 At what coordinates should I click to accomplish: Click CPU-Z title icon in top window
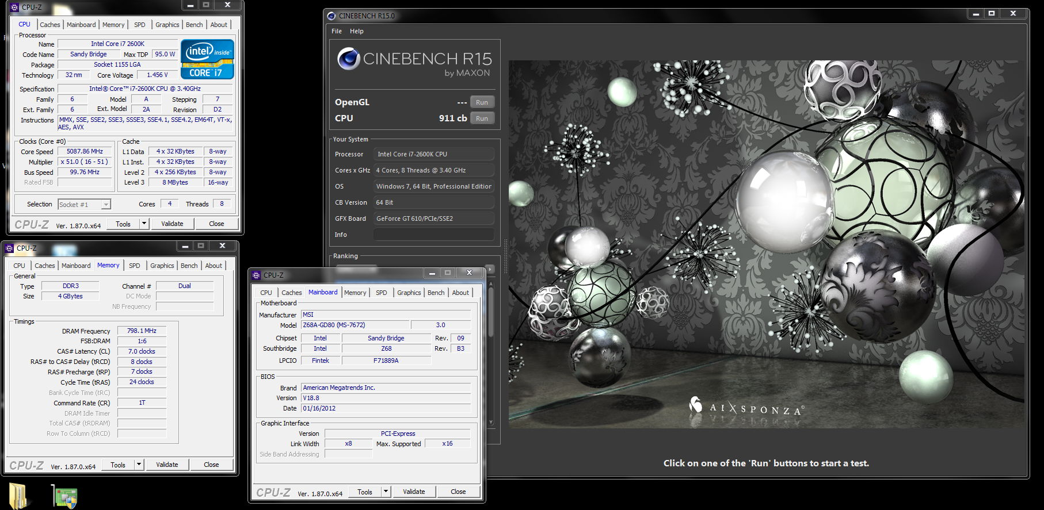coord(14,7)
